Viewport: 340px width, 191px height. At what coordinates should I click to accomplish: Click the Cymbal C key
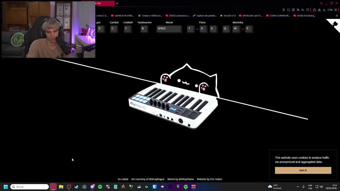tap(114, 29)
